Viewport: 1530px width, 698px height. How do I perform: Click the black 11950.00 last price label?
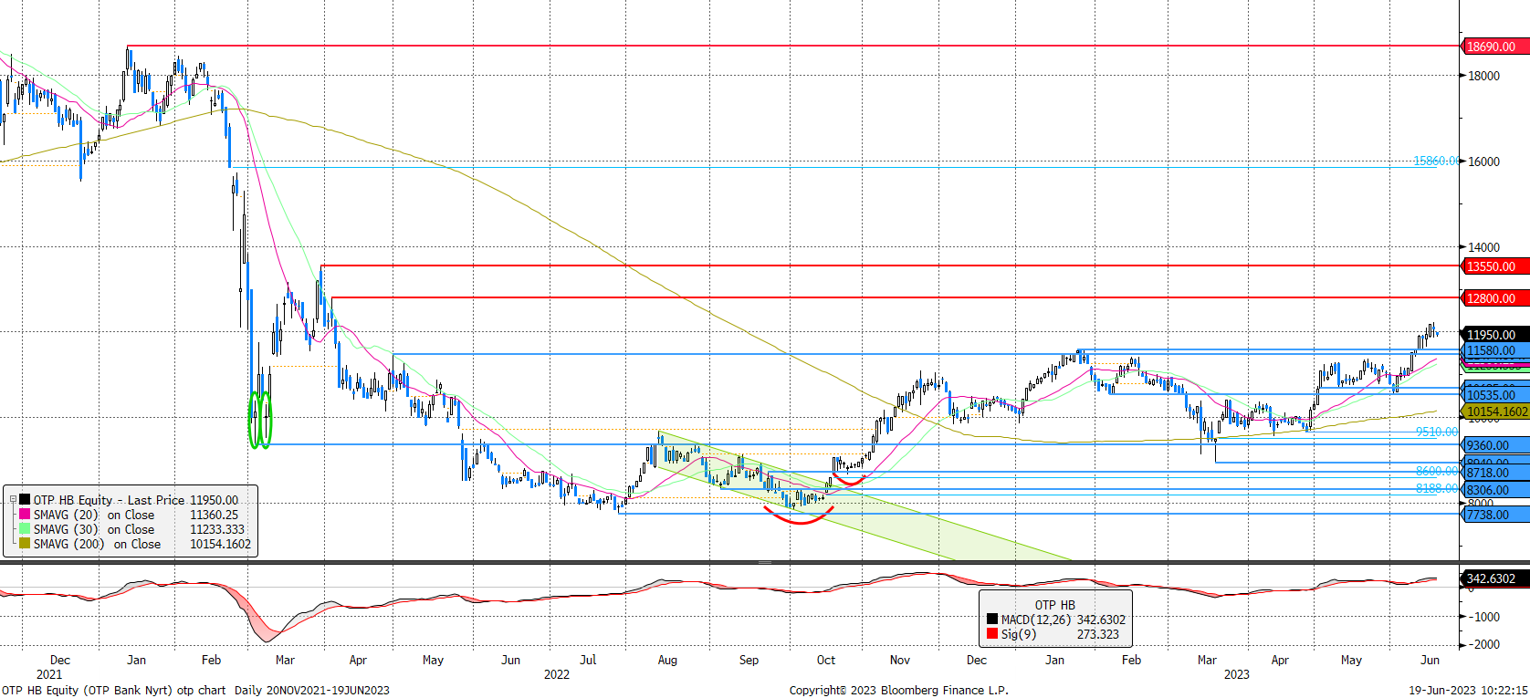(x=1495, y=335)
